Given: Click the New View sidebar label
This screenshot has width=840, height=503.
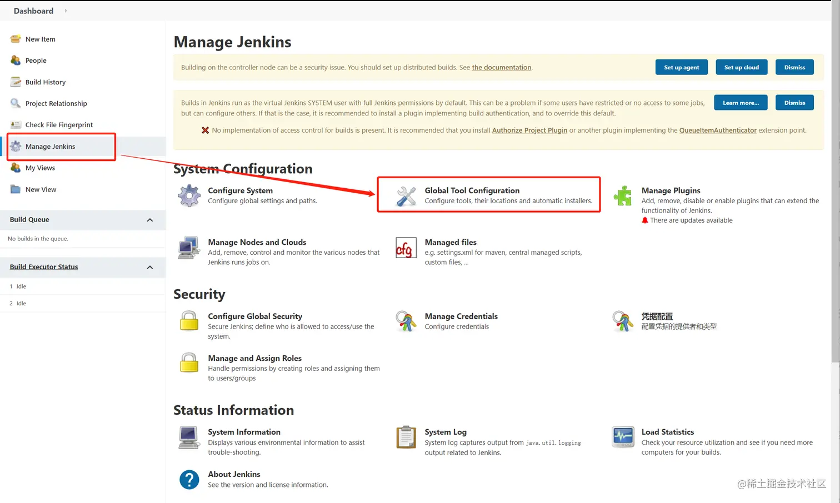Looking at the screenshot, I should 41,190.
